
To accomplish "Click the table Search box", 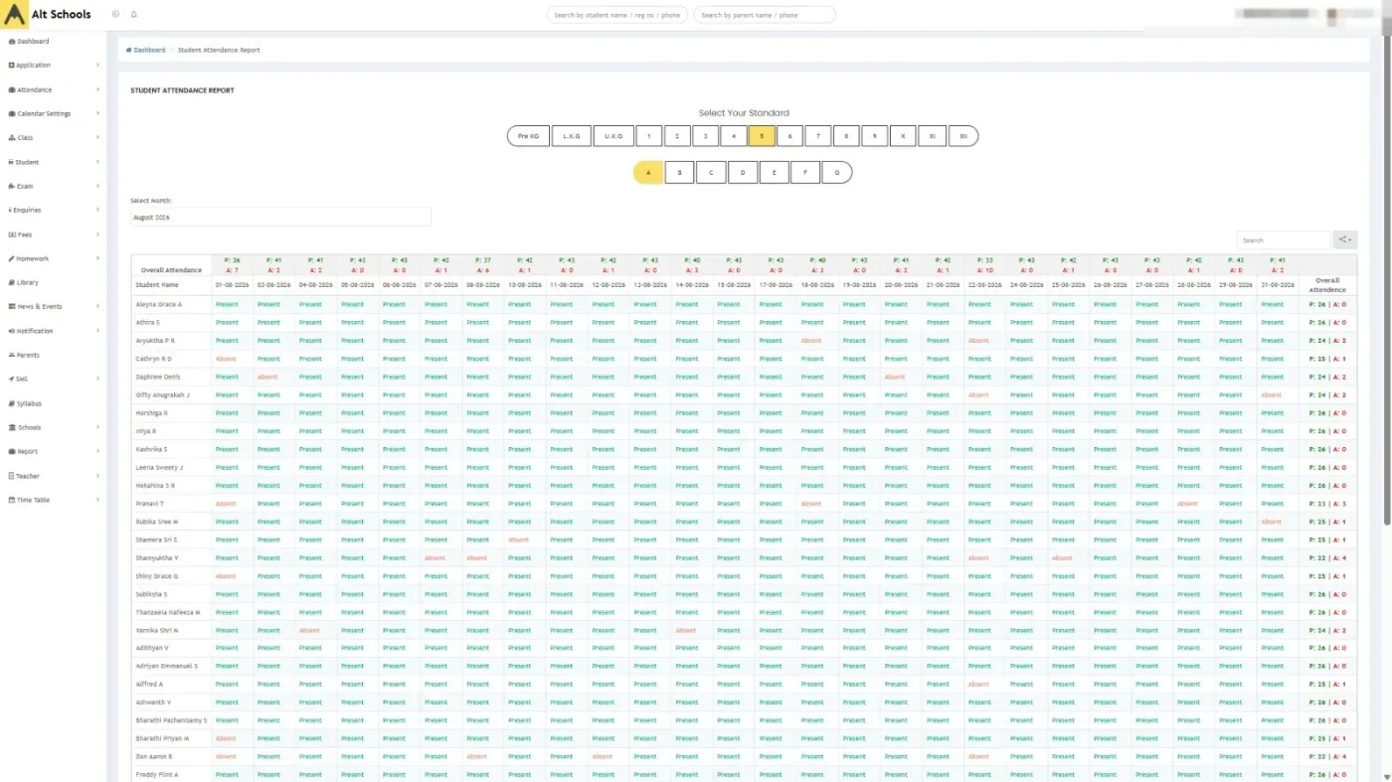I will pos(1283,239).
